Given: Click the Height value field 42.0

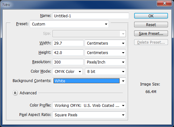Looking at the screenshot, I should (68, 52).
